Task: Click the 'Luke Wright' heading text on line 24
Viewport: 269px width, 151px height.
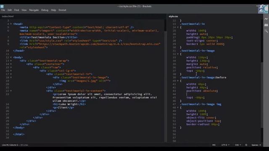Action: [68, 104]
